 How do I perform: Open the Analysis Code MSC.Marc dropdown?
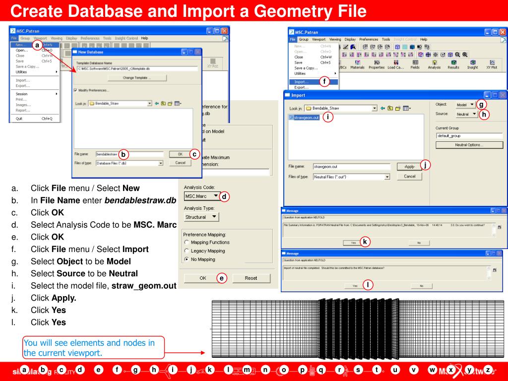(200, 196)
